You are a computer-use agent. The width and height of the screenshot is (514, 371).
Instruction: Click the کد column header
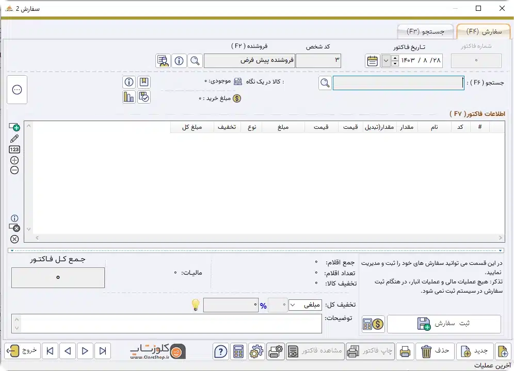460,127
